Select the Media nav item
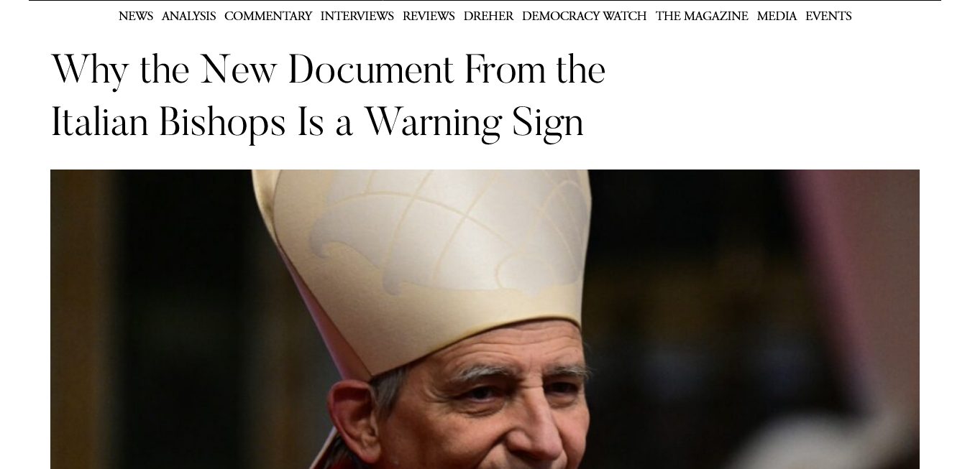The height and width of the screenshot is (469, 970). pyautogui.click(x=777, y=17)
